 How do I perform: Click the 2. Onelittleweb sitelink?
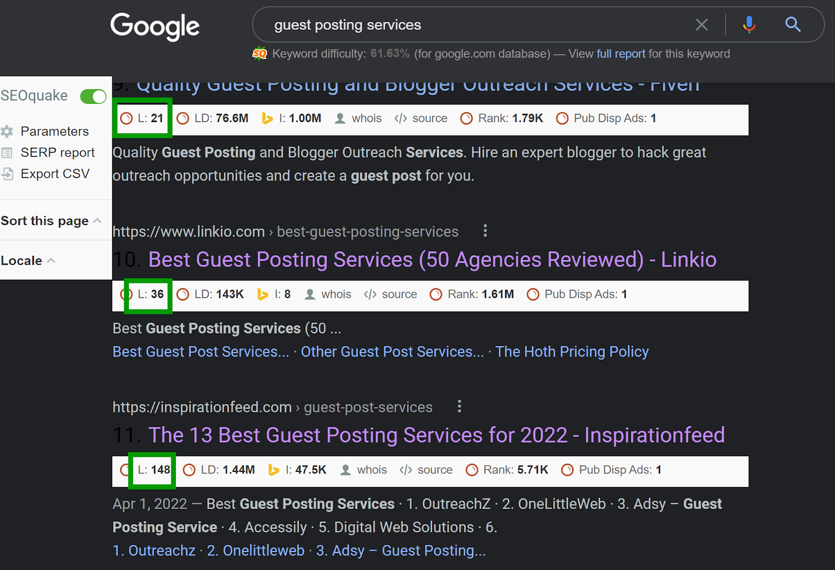point(256,551)
